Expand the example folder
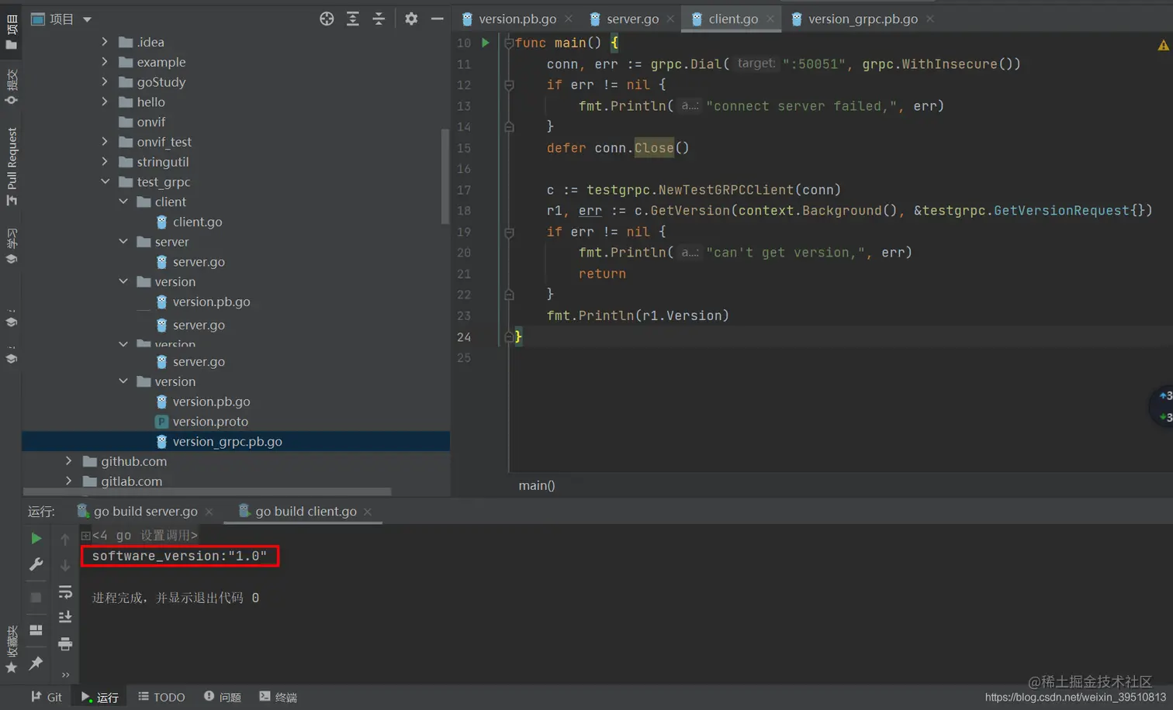Screen dimensions: 1173x710 pos(105,62)
